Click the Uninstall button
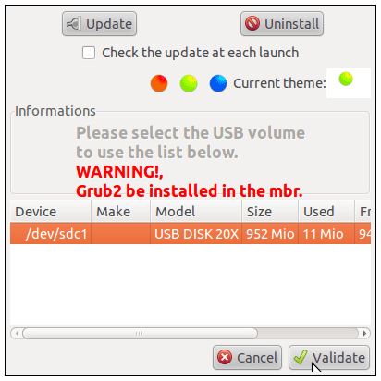Image resolution: width=381 pixels, height=381 pixels. (x=282, y=24)
